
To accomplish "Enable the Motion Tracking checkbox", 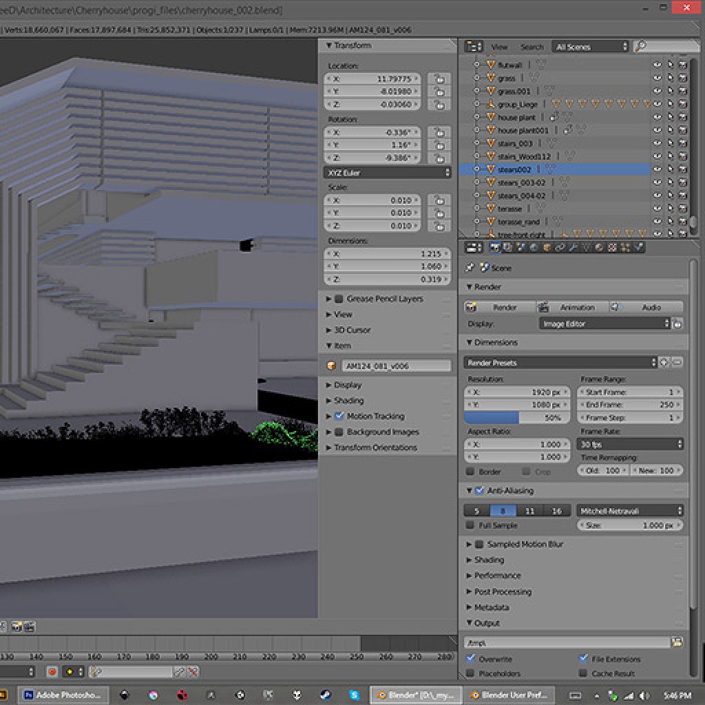I will 339,417.
